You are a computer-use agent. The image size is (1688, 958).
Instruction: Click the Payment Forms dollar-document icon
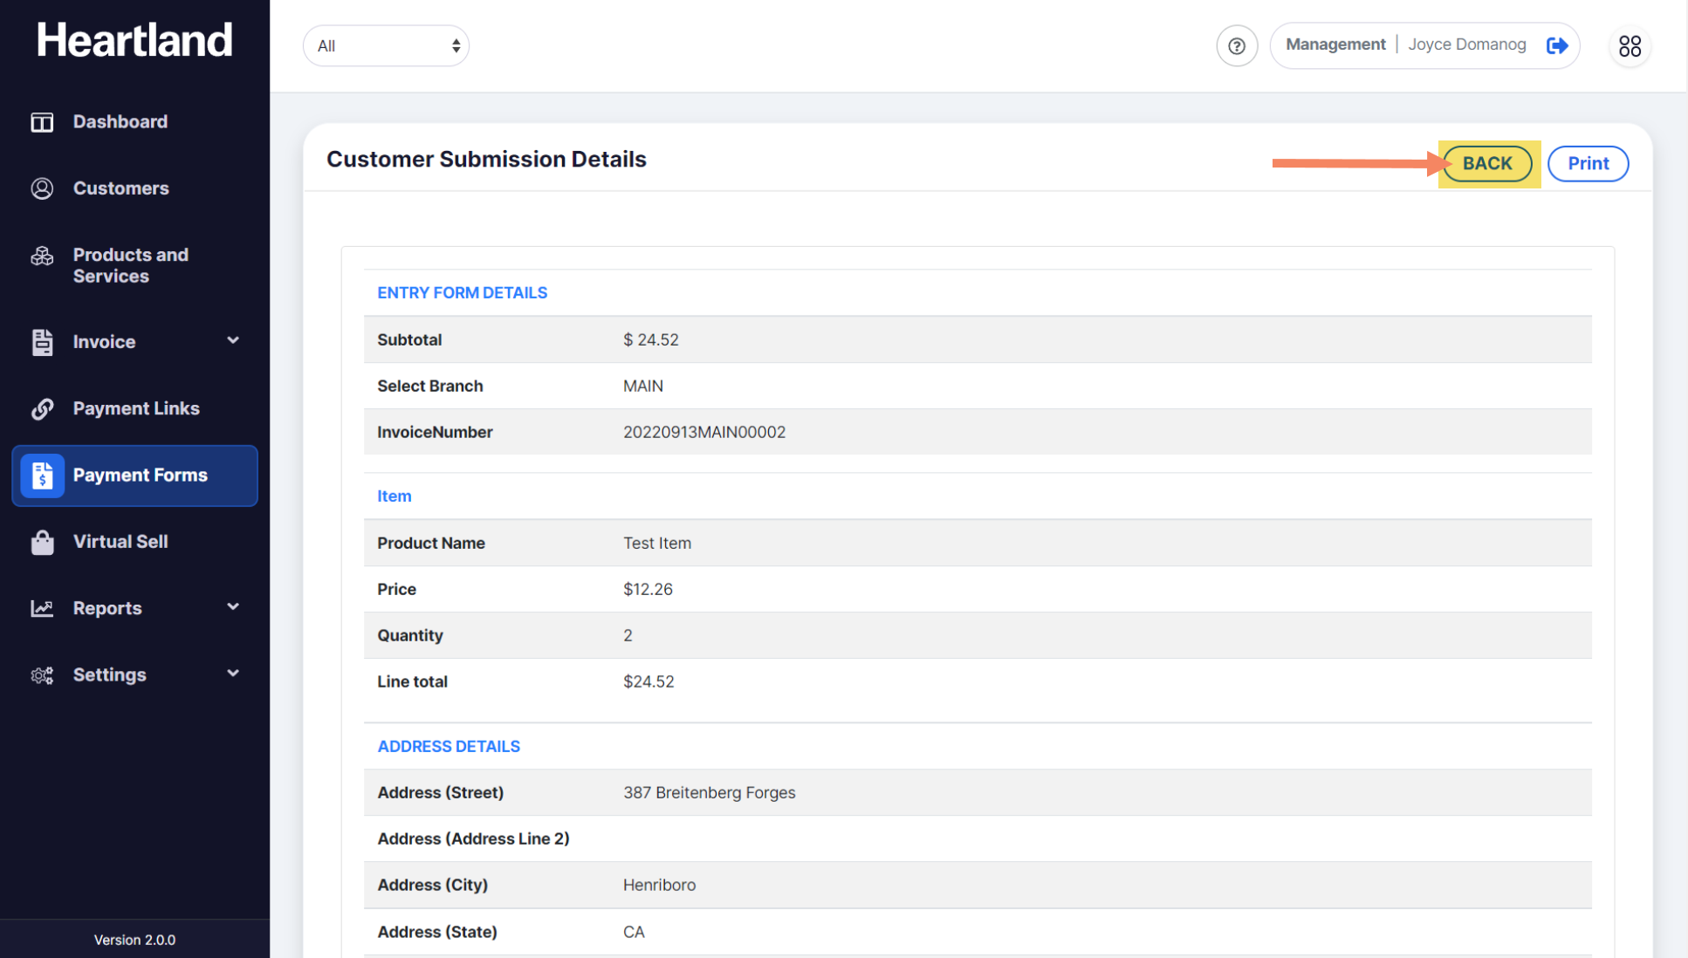[x=42, y=476]
